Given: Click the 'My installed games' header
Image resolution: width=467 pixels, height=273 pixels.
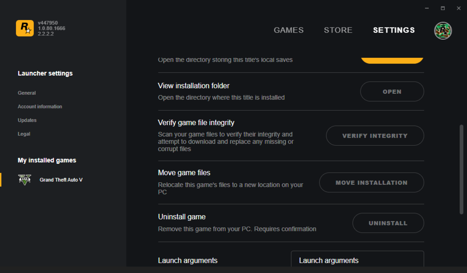Looking at the screenshot, I should tap(47, 160).
